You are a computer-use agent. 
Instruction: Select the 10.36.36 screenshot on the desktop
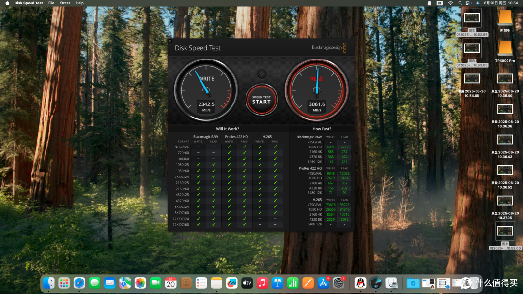point(505,116)
